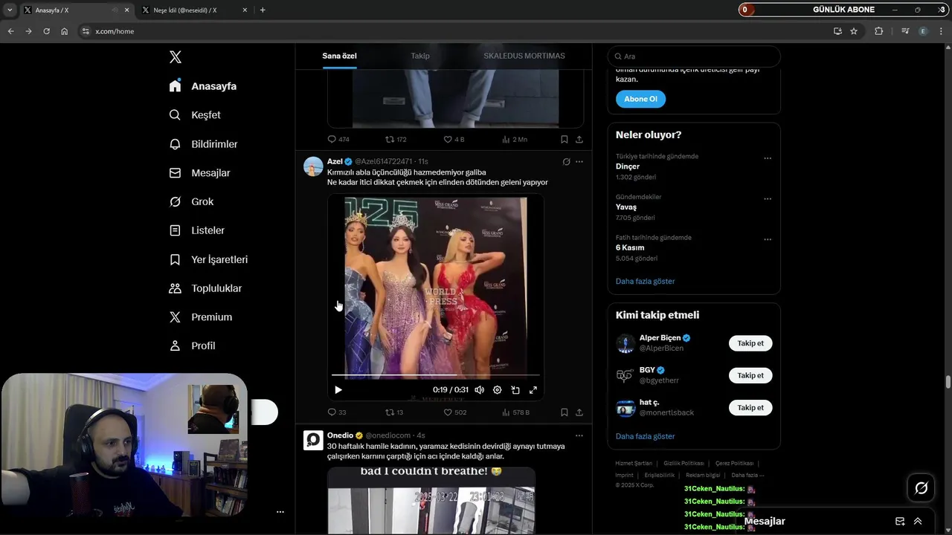Play the video in Azel's post
952x535 pixels.
(338, 390)
